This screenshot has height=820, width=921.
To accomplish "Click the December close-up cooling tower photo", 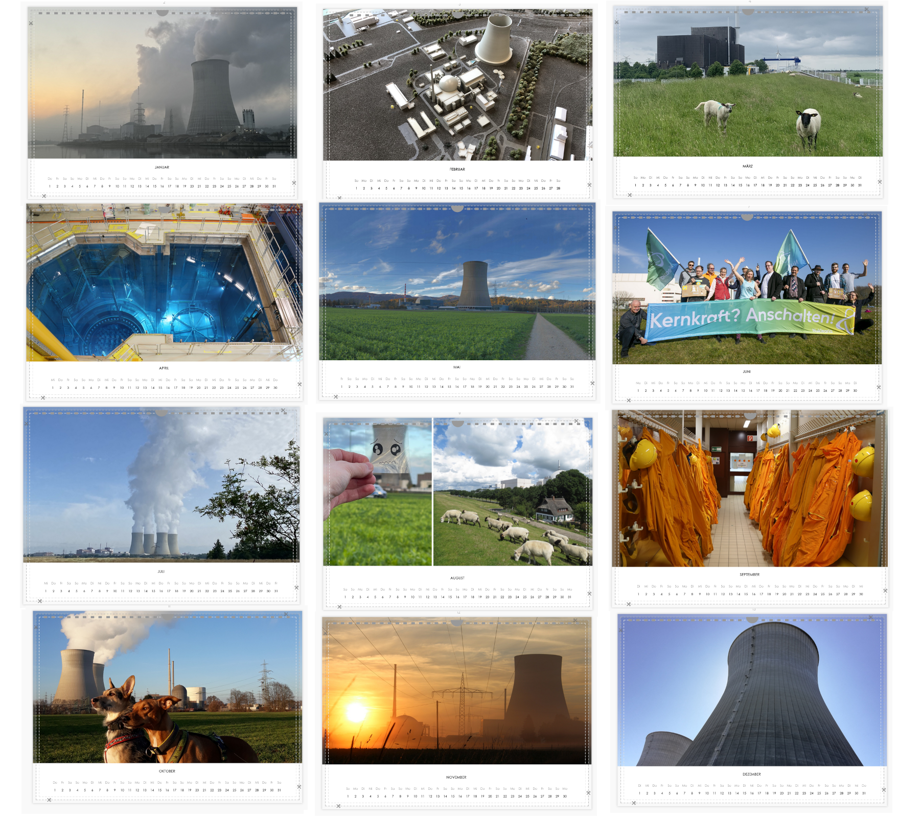I will tap(752, 691).
